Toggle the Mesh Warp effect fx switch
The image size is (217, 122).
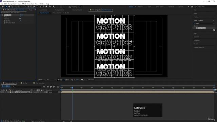click(x=3, y=15)
